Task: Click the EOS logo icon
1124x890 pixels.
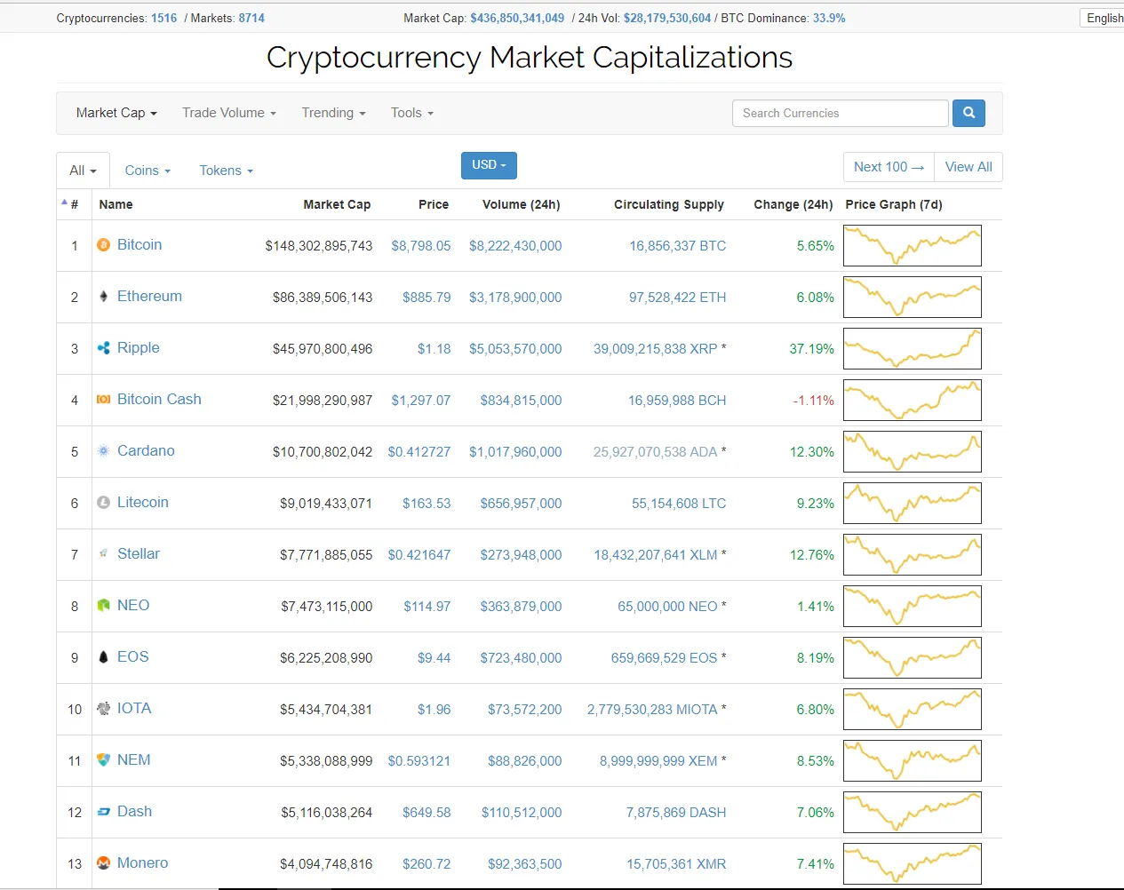Action: tap(103, 657)
